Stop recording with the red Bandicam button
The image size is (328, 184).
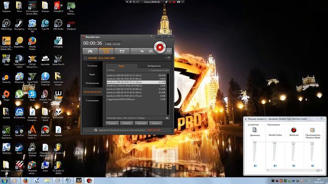point(160,48)
